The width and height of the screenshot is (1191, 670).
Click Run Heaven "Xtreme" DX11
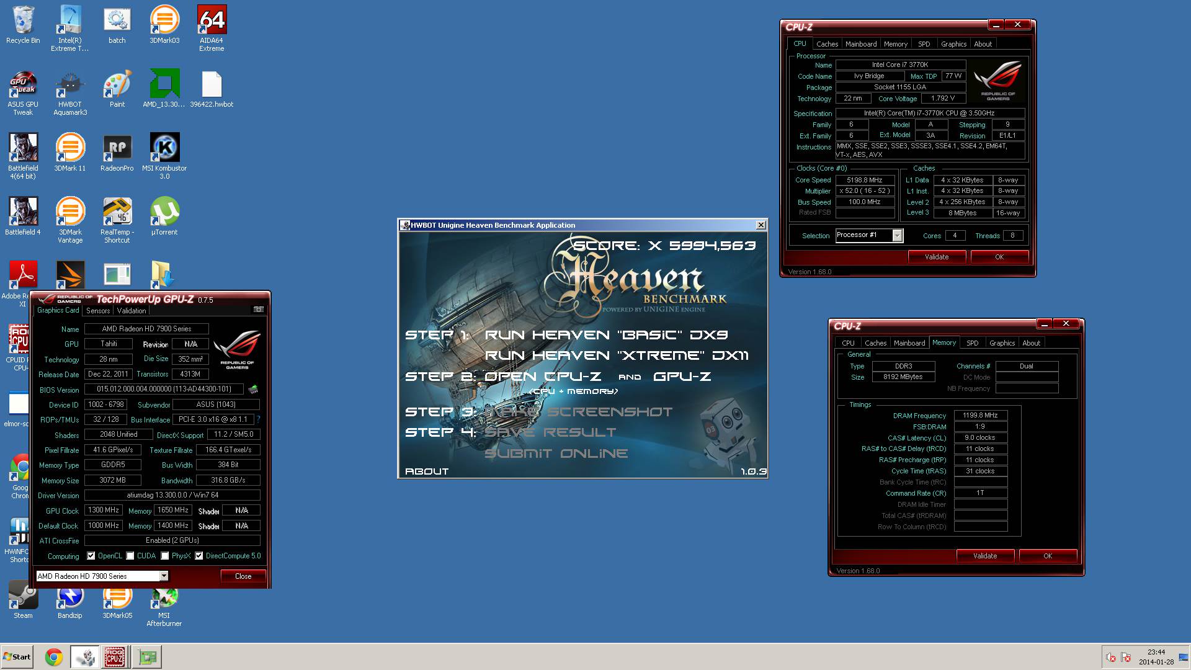click(617, 355)
